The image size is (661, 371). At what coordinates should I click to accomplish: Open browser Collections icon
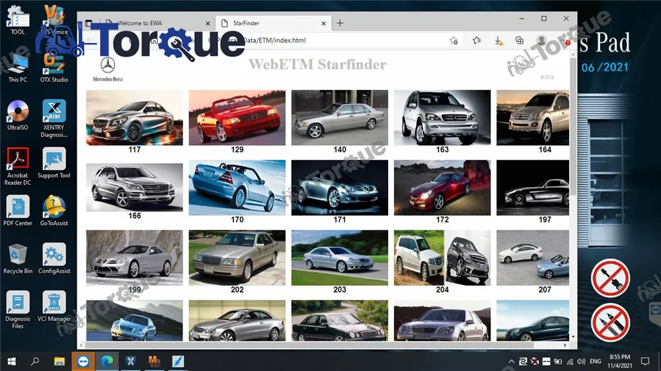point(520,40)
